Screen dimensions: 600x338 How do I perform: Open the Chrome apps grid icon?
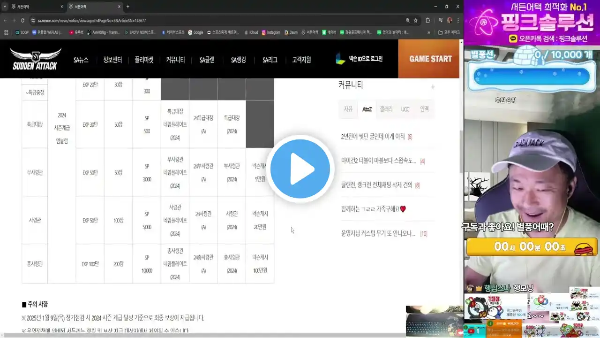click(x=6, y=32)
